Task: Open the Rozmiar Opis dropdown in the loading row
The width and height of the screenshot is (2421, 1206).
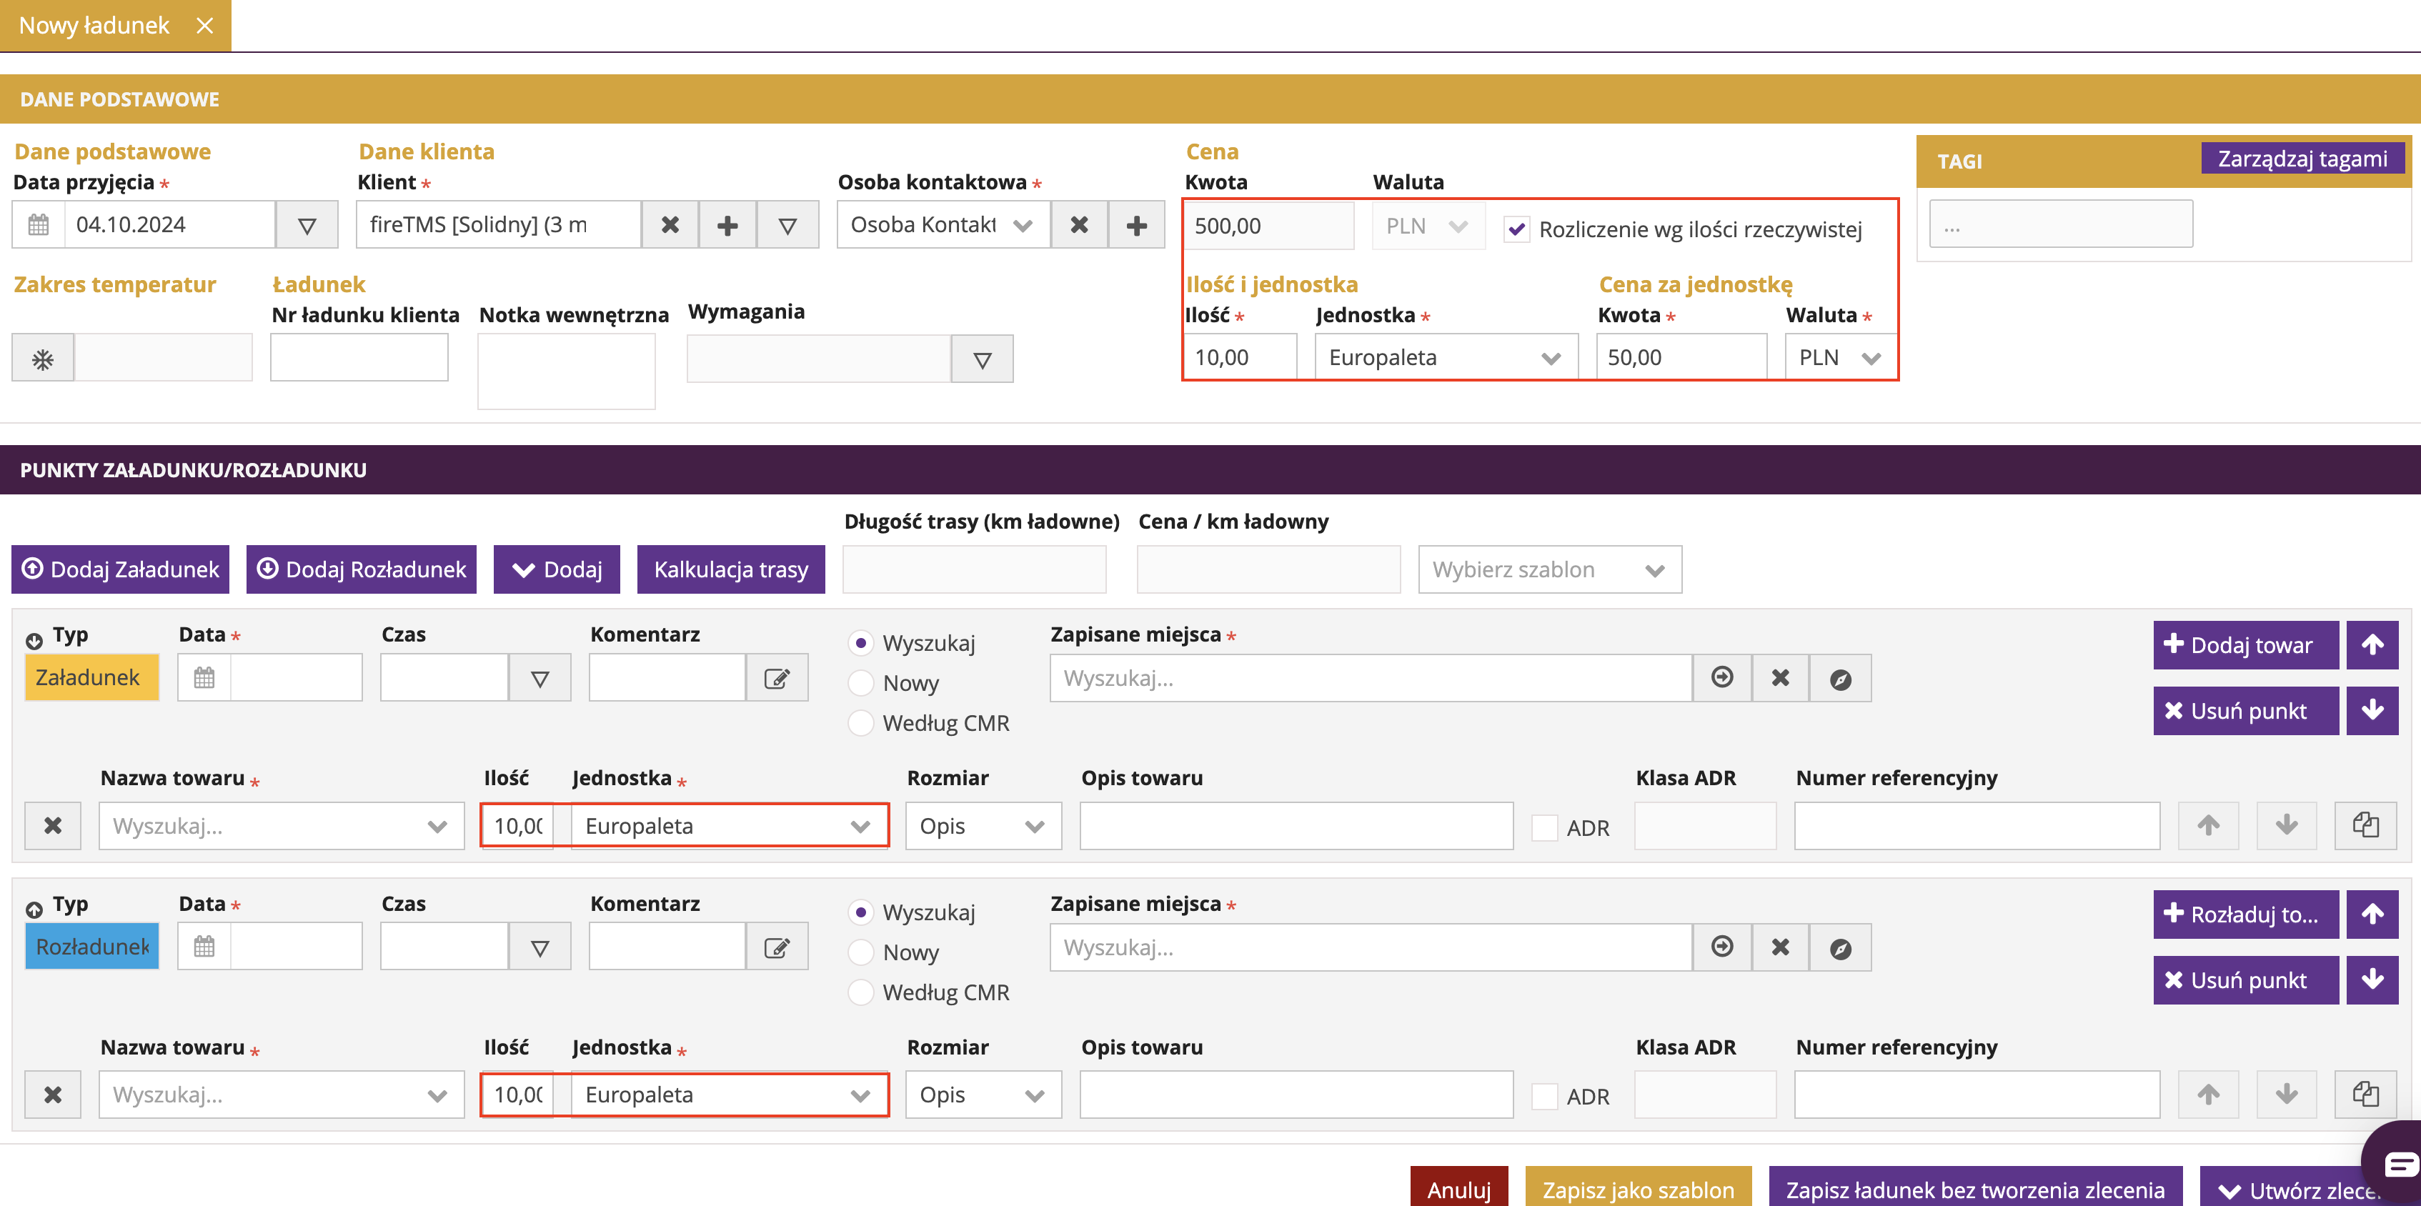Action: 982,826
